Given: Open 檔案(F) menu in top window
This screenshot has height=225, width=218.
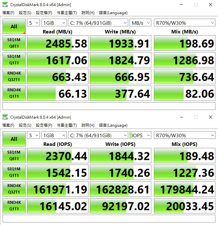Looking at the screenshot, I should [8, 13].
